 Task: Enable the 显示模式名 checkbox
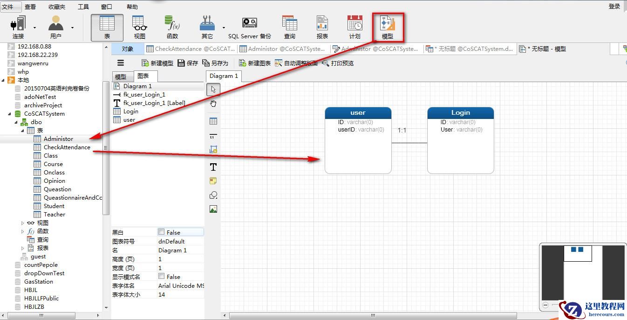pyautogui.click(x=161, y=277)
